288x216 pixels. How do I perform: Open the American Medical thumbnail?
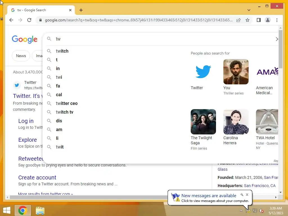point(267,72)
